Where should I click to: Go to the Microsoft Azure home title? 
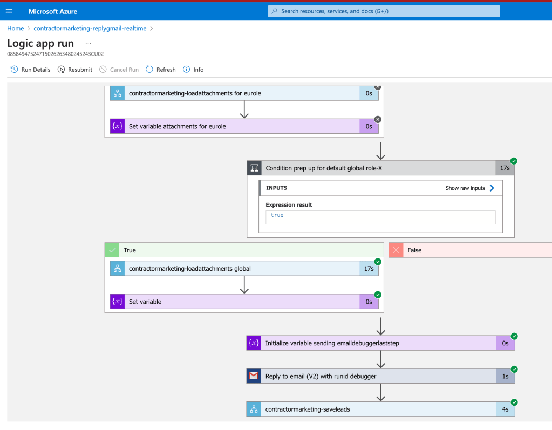pyautogui.click(x=53, y=12)
